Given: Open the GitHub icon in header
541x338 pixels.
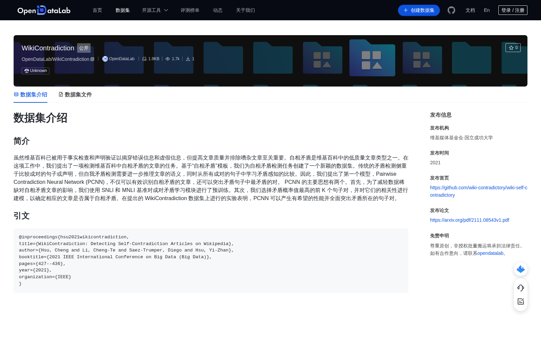Looking at the screenshot, I should click(451, 10).
